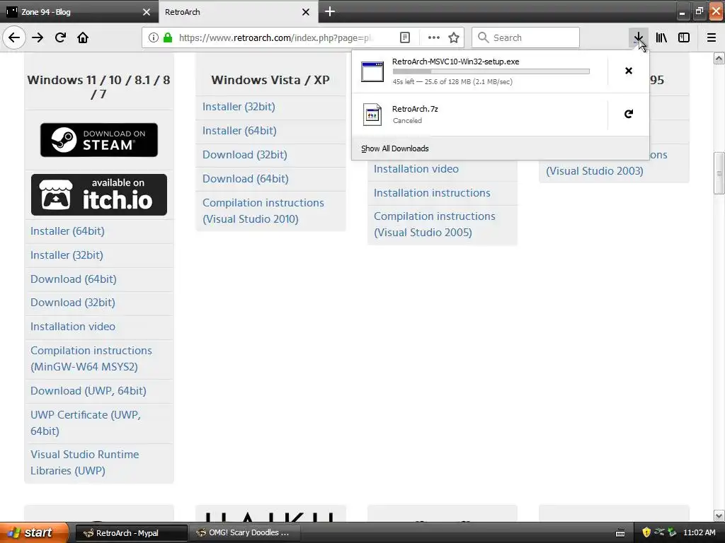Open the Windows start menu
This screenshot has width=725, height=543.
click(x=34, y=532)
